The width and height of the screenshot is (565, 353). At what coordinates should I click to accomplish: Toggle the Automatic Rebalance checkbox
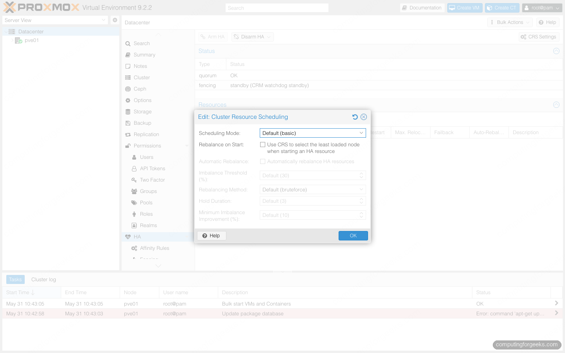[262, 161]
